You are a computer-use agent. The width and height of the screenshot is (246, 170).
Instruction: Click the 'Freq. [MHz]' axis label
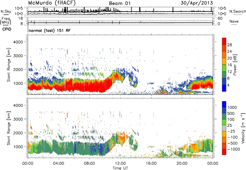6,21
